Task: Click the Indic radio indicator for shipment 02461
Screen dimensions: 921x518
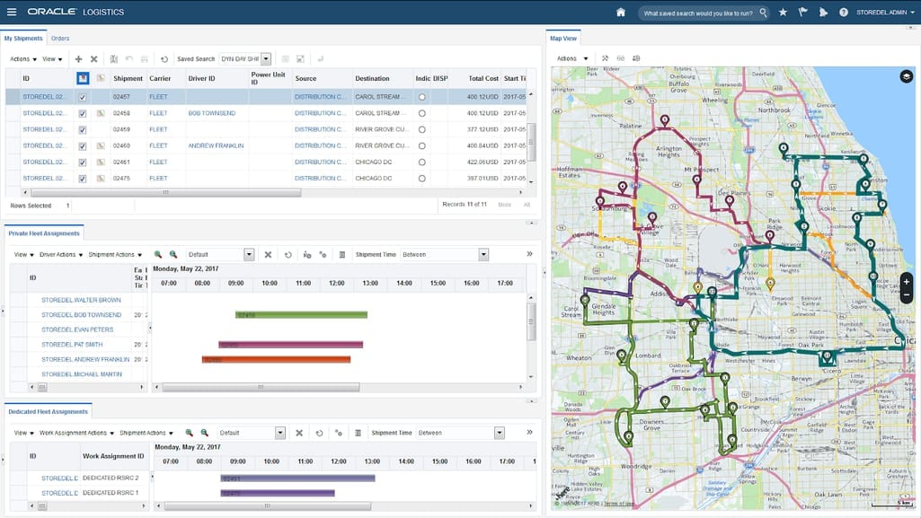Action: pos(420,162)
